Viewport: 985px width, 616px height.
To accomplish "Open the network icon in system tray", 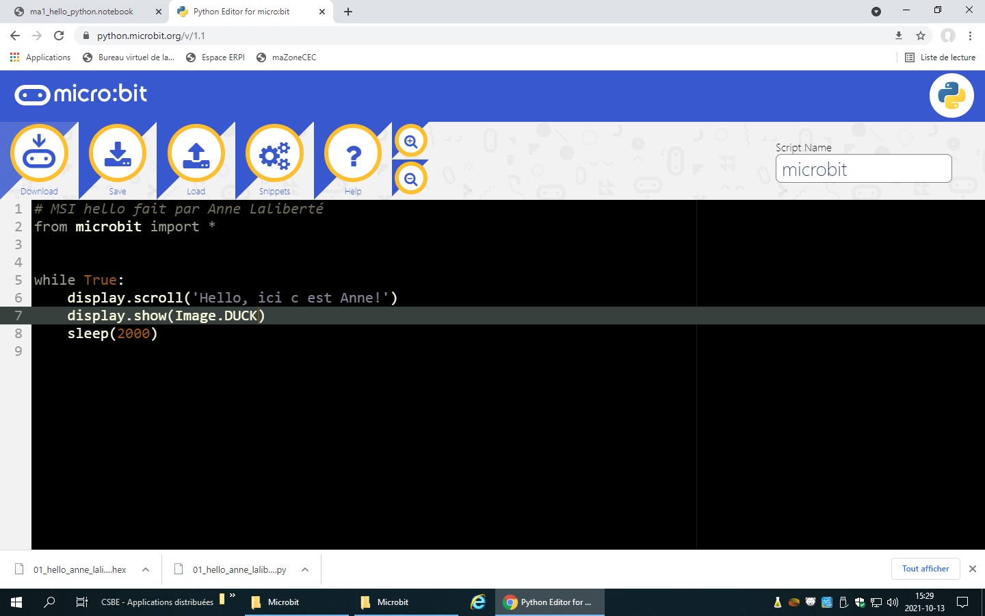I will click(x=876, y=602).
